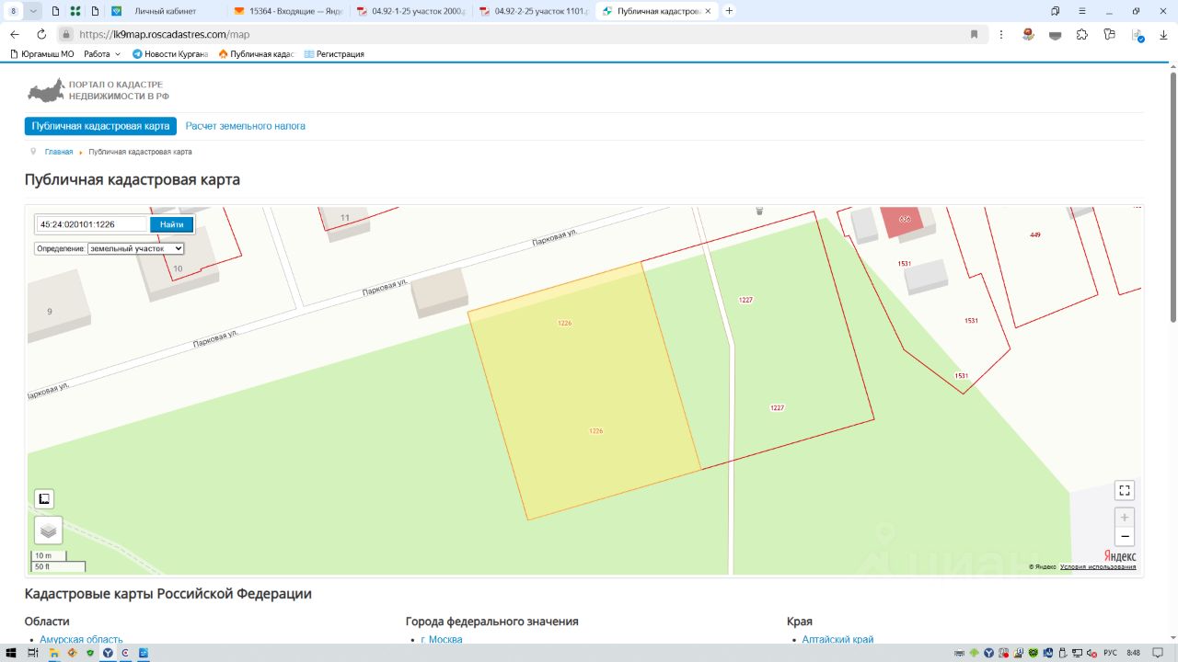Open the Новости Кургана bookmark
This screenshot has width=1178, height=662.
(x=170, y=54)
